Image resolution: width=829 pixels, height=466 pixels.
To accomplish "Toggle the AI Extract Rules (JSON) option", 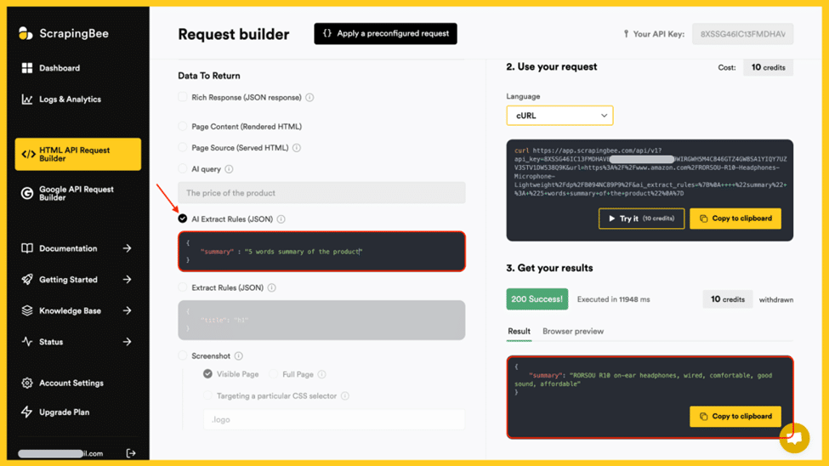I will [183, 219].
